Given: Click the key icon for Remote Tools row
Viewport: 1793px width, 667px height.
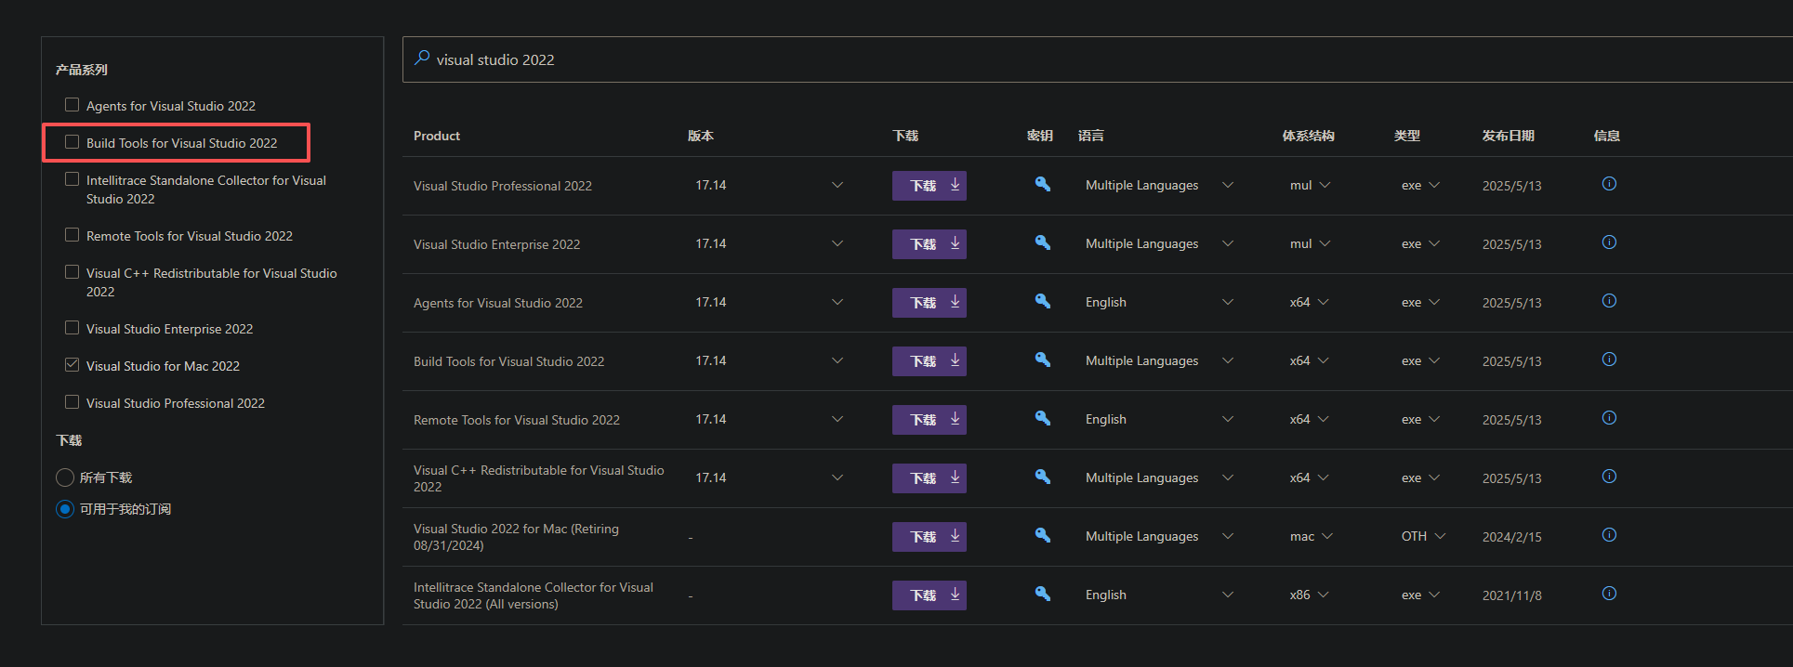Looking at the screenshot, I should [1043, 418].
